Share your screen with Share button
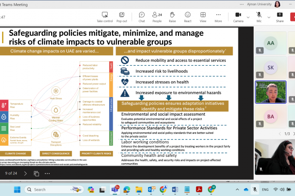Viewport: 295px width, 196px height. pos(280,17)
